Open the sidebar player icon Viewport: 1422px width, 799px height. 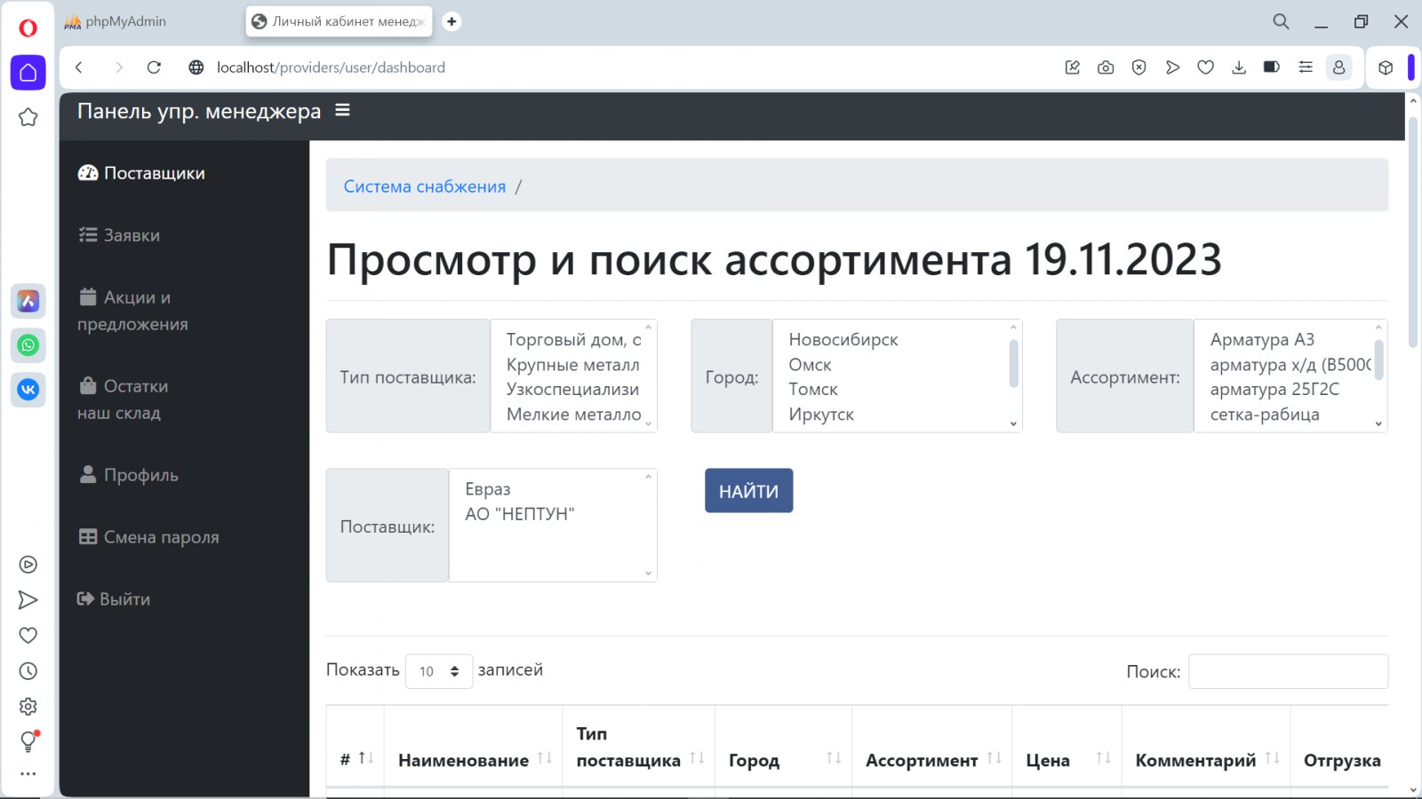(28, 565)
